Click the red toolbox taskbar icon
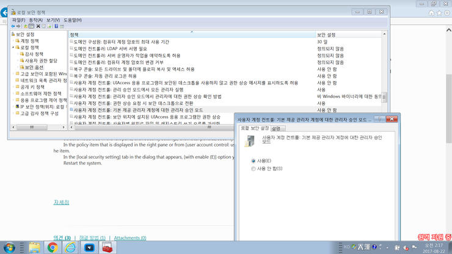The image size is (452, 254). [x=108, y=247]
